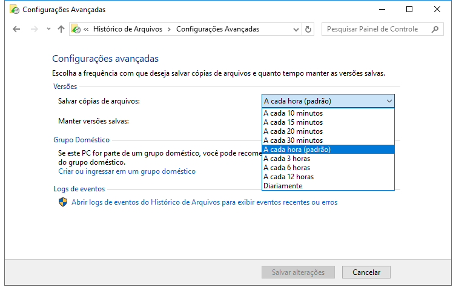Pick Diariamente backup frequency
The height and width of the screenshot is (290, 456).
(328, 186)
